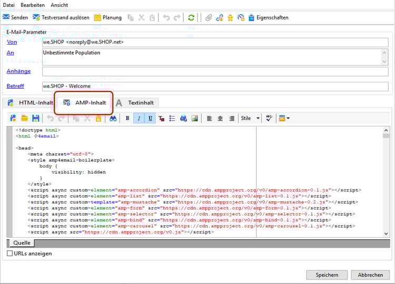Open the text color tool
The width and height of the screenshot is (395, 284).
162,118
